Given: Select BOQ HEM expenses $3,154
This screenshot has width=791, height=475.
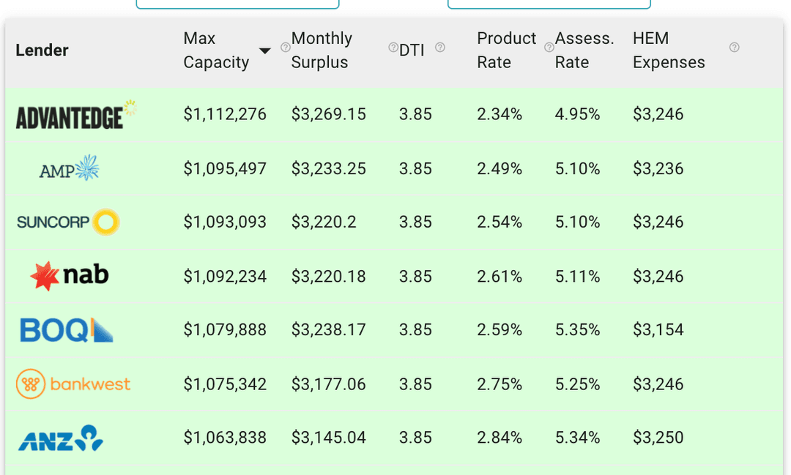Looking at the screenshot, I should [x=658, y=330].
